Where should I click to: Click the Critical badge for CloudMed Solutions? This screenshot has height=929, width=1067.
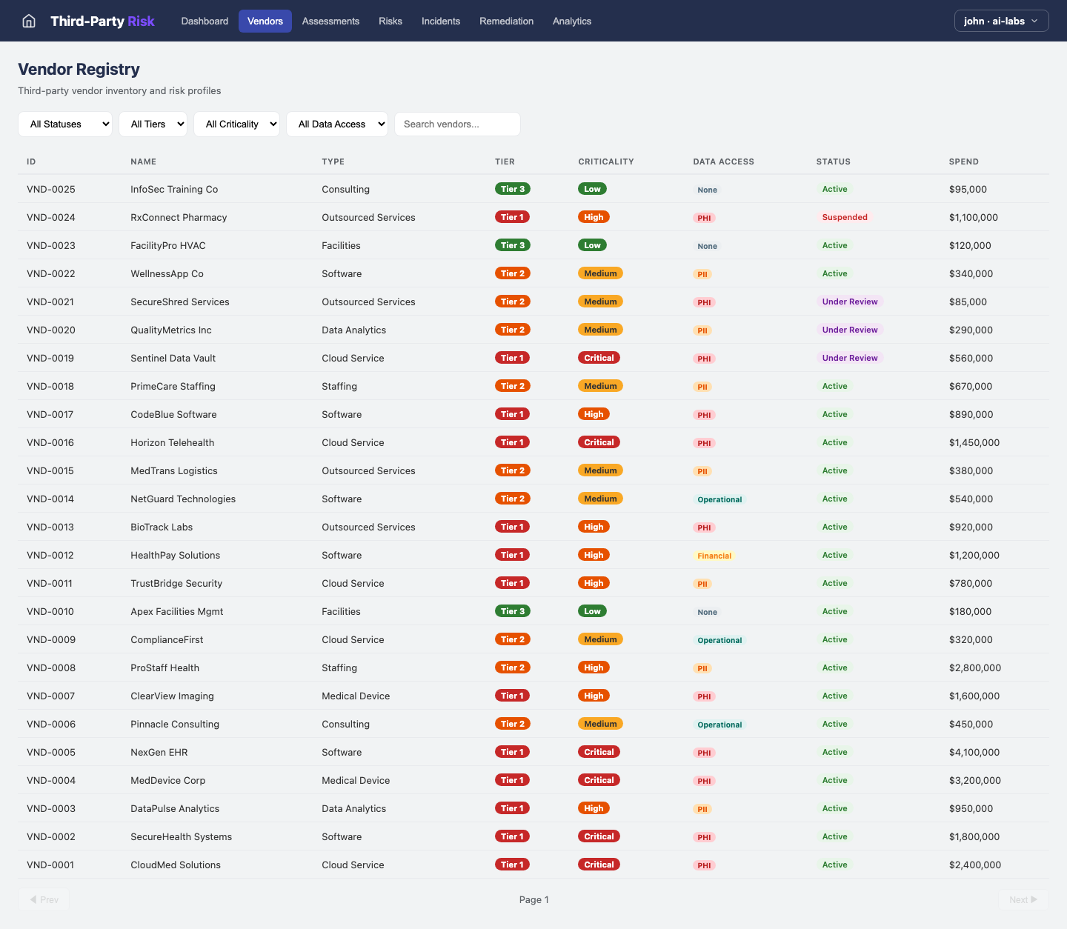599,865
